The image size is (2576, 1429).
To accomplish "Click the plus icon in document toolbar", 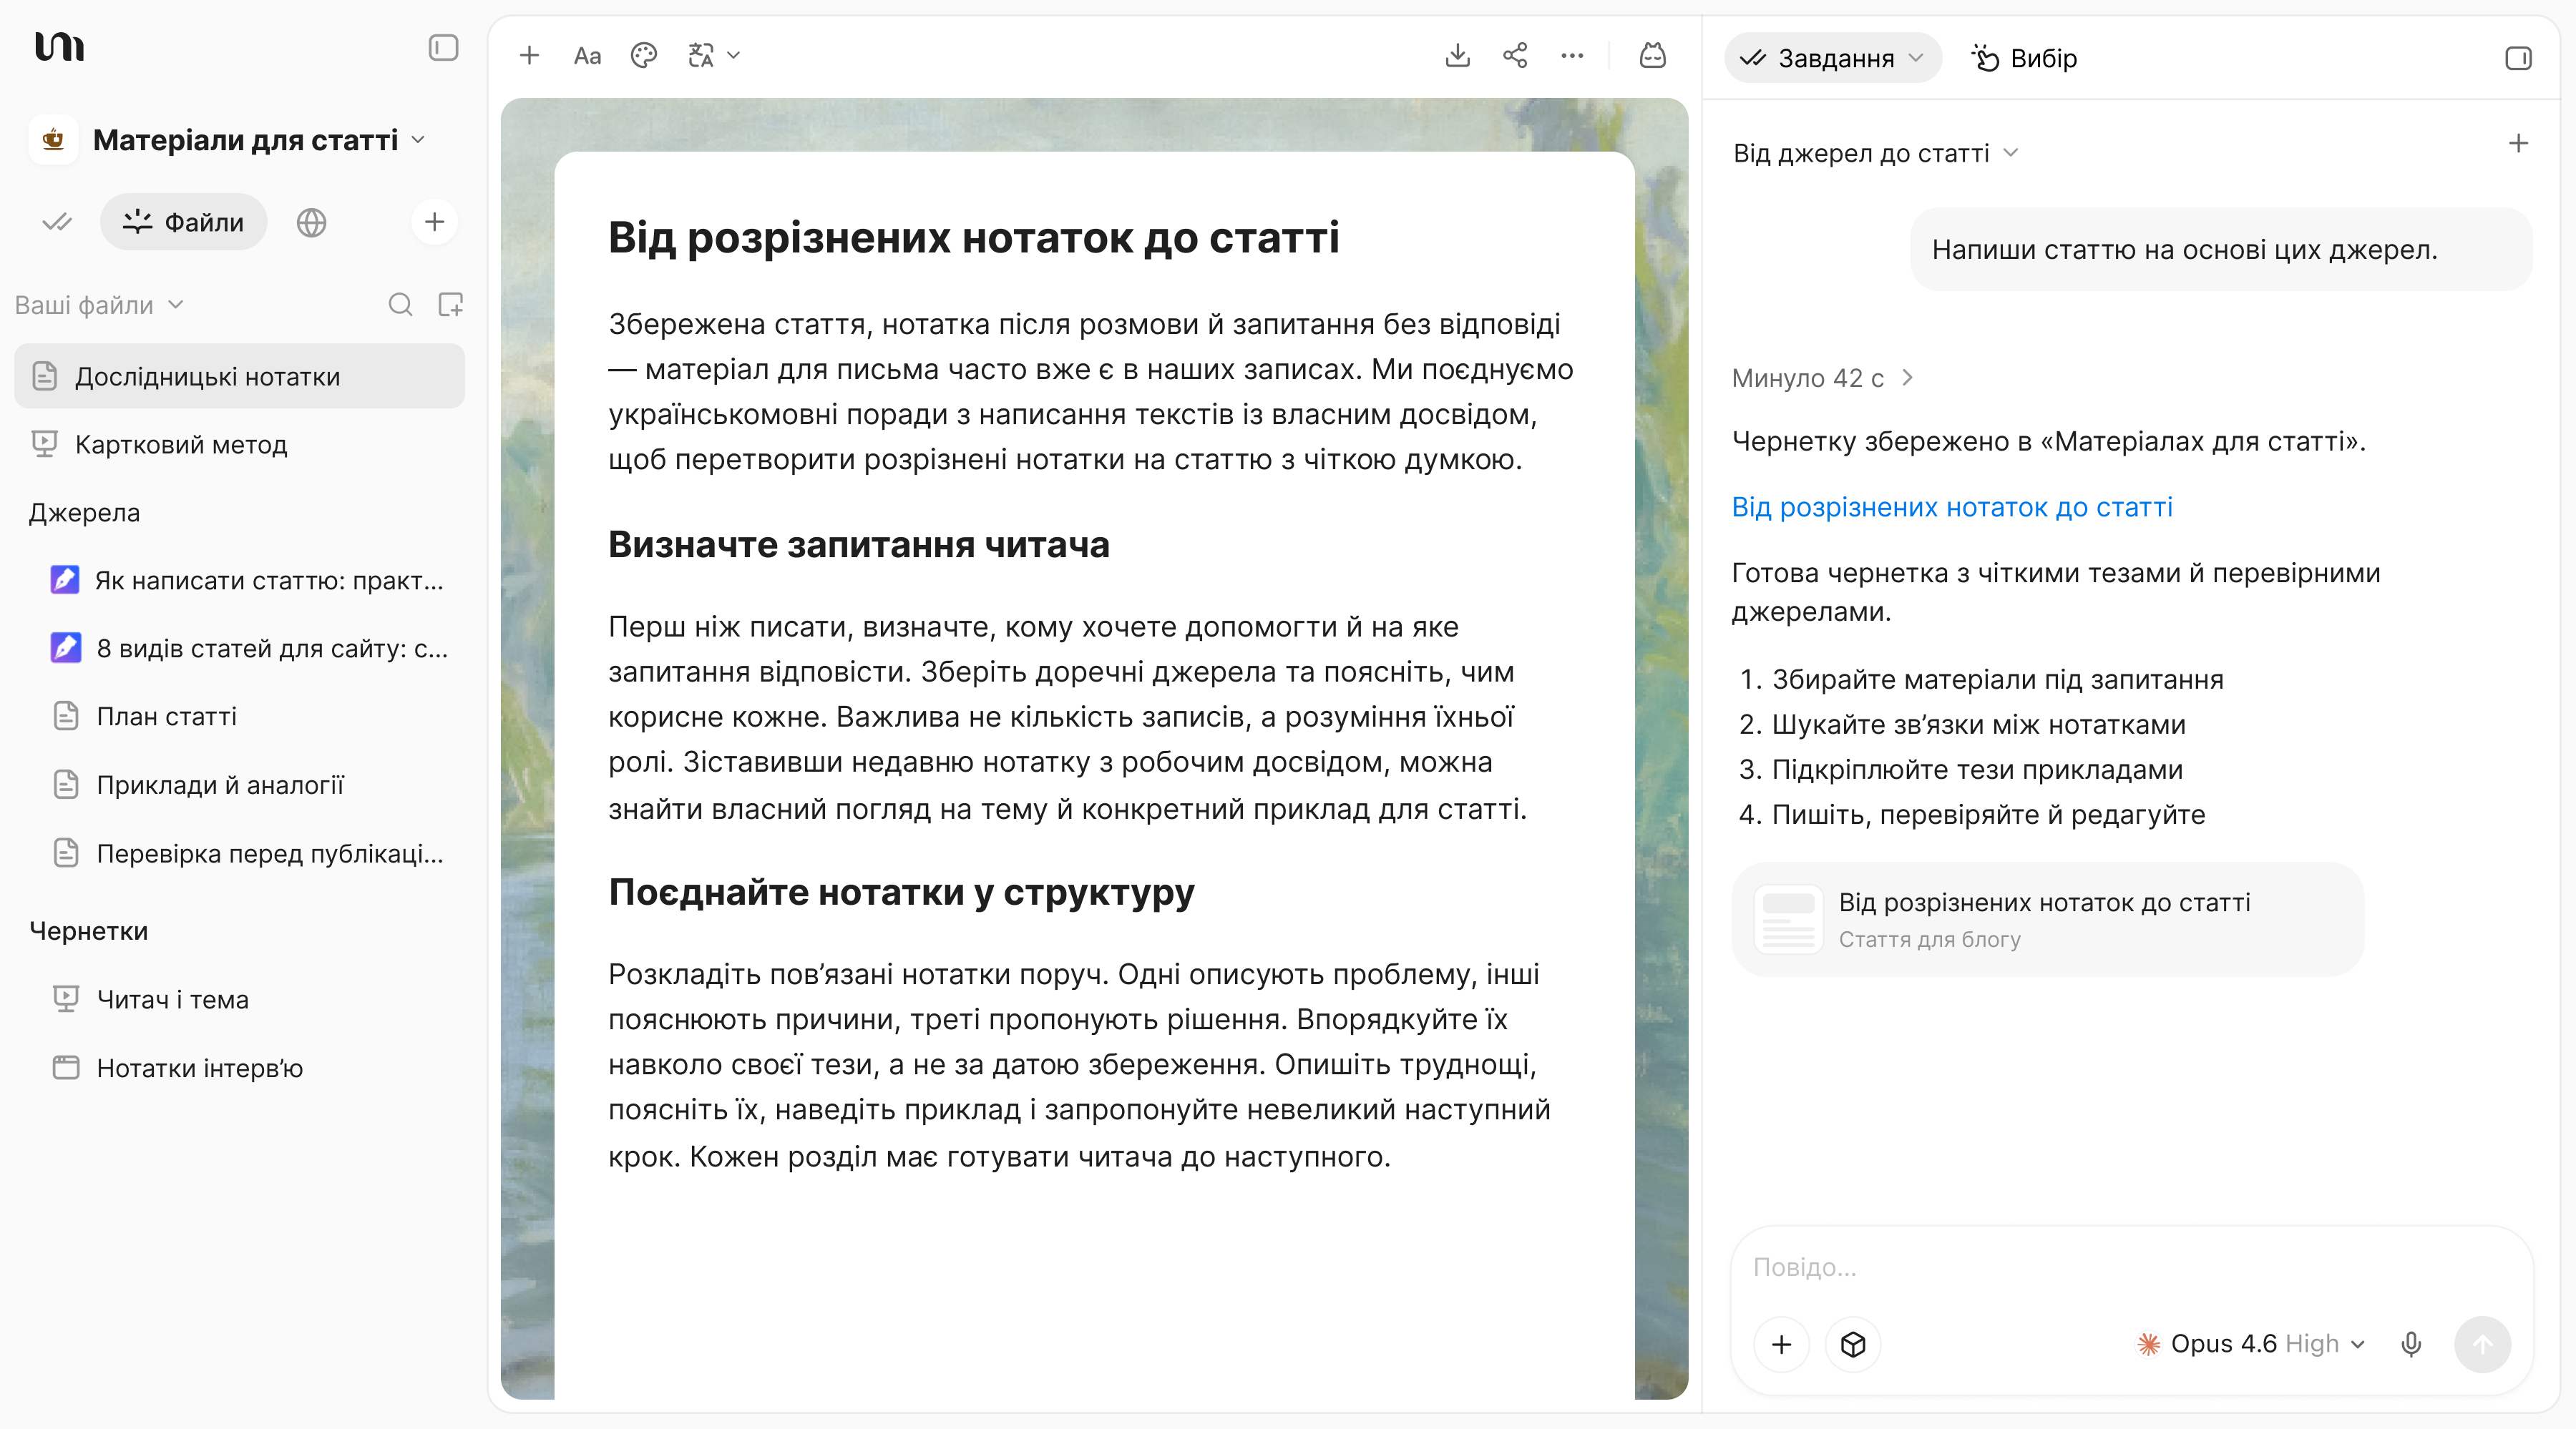I will pyautogui.click(x=529, y=56).
